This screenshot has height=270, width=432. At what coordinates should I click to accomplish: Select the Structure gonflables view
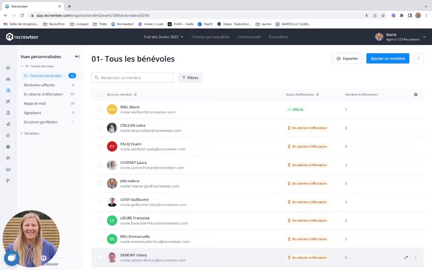click(x=40, y=122)
